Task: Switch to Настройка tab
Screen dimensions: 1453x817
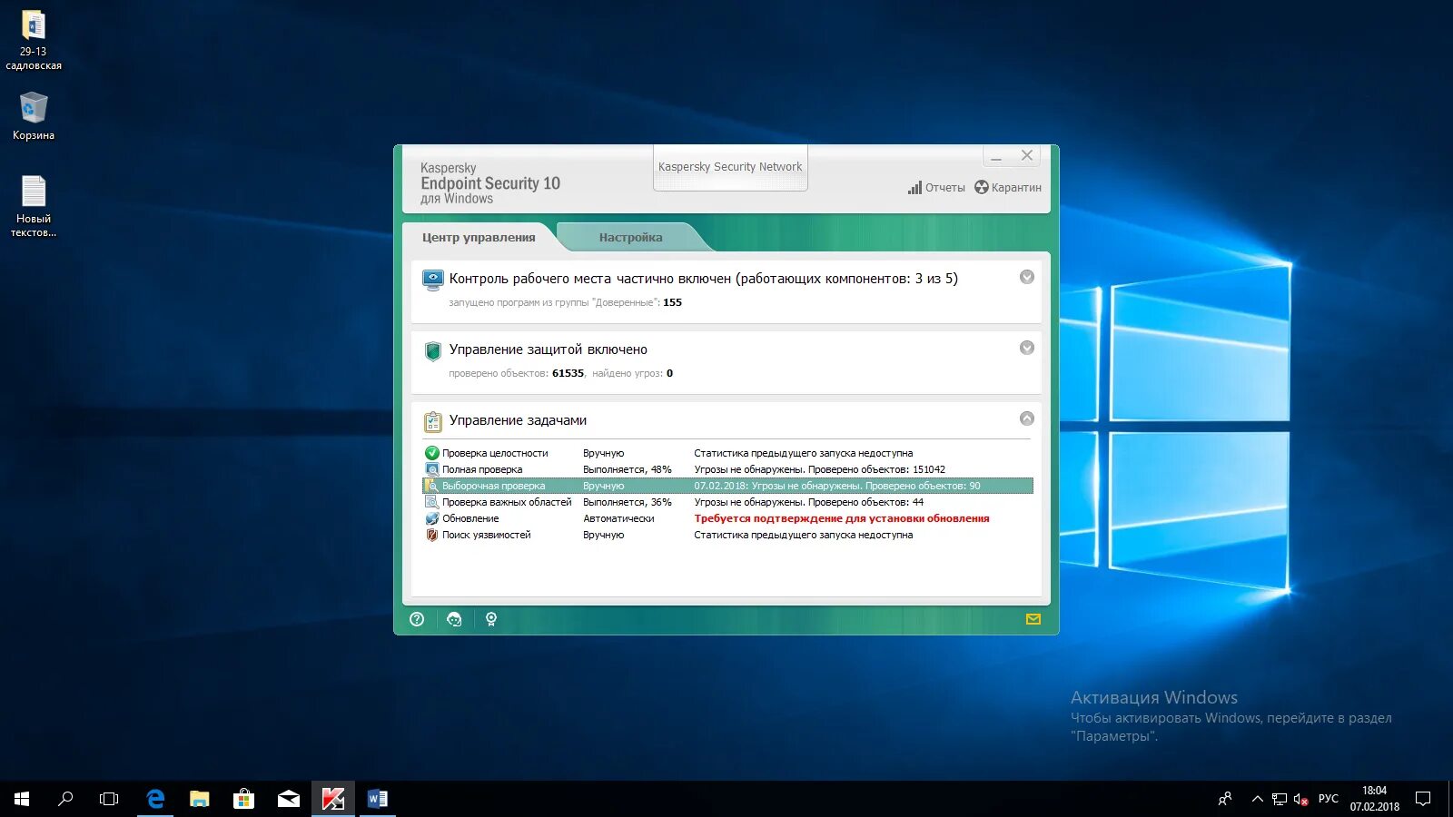Action: 630,237
